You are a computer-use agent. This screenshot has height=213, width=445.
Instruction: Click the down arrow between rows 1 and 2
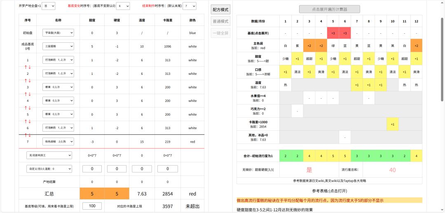[30, 67]
